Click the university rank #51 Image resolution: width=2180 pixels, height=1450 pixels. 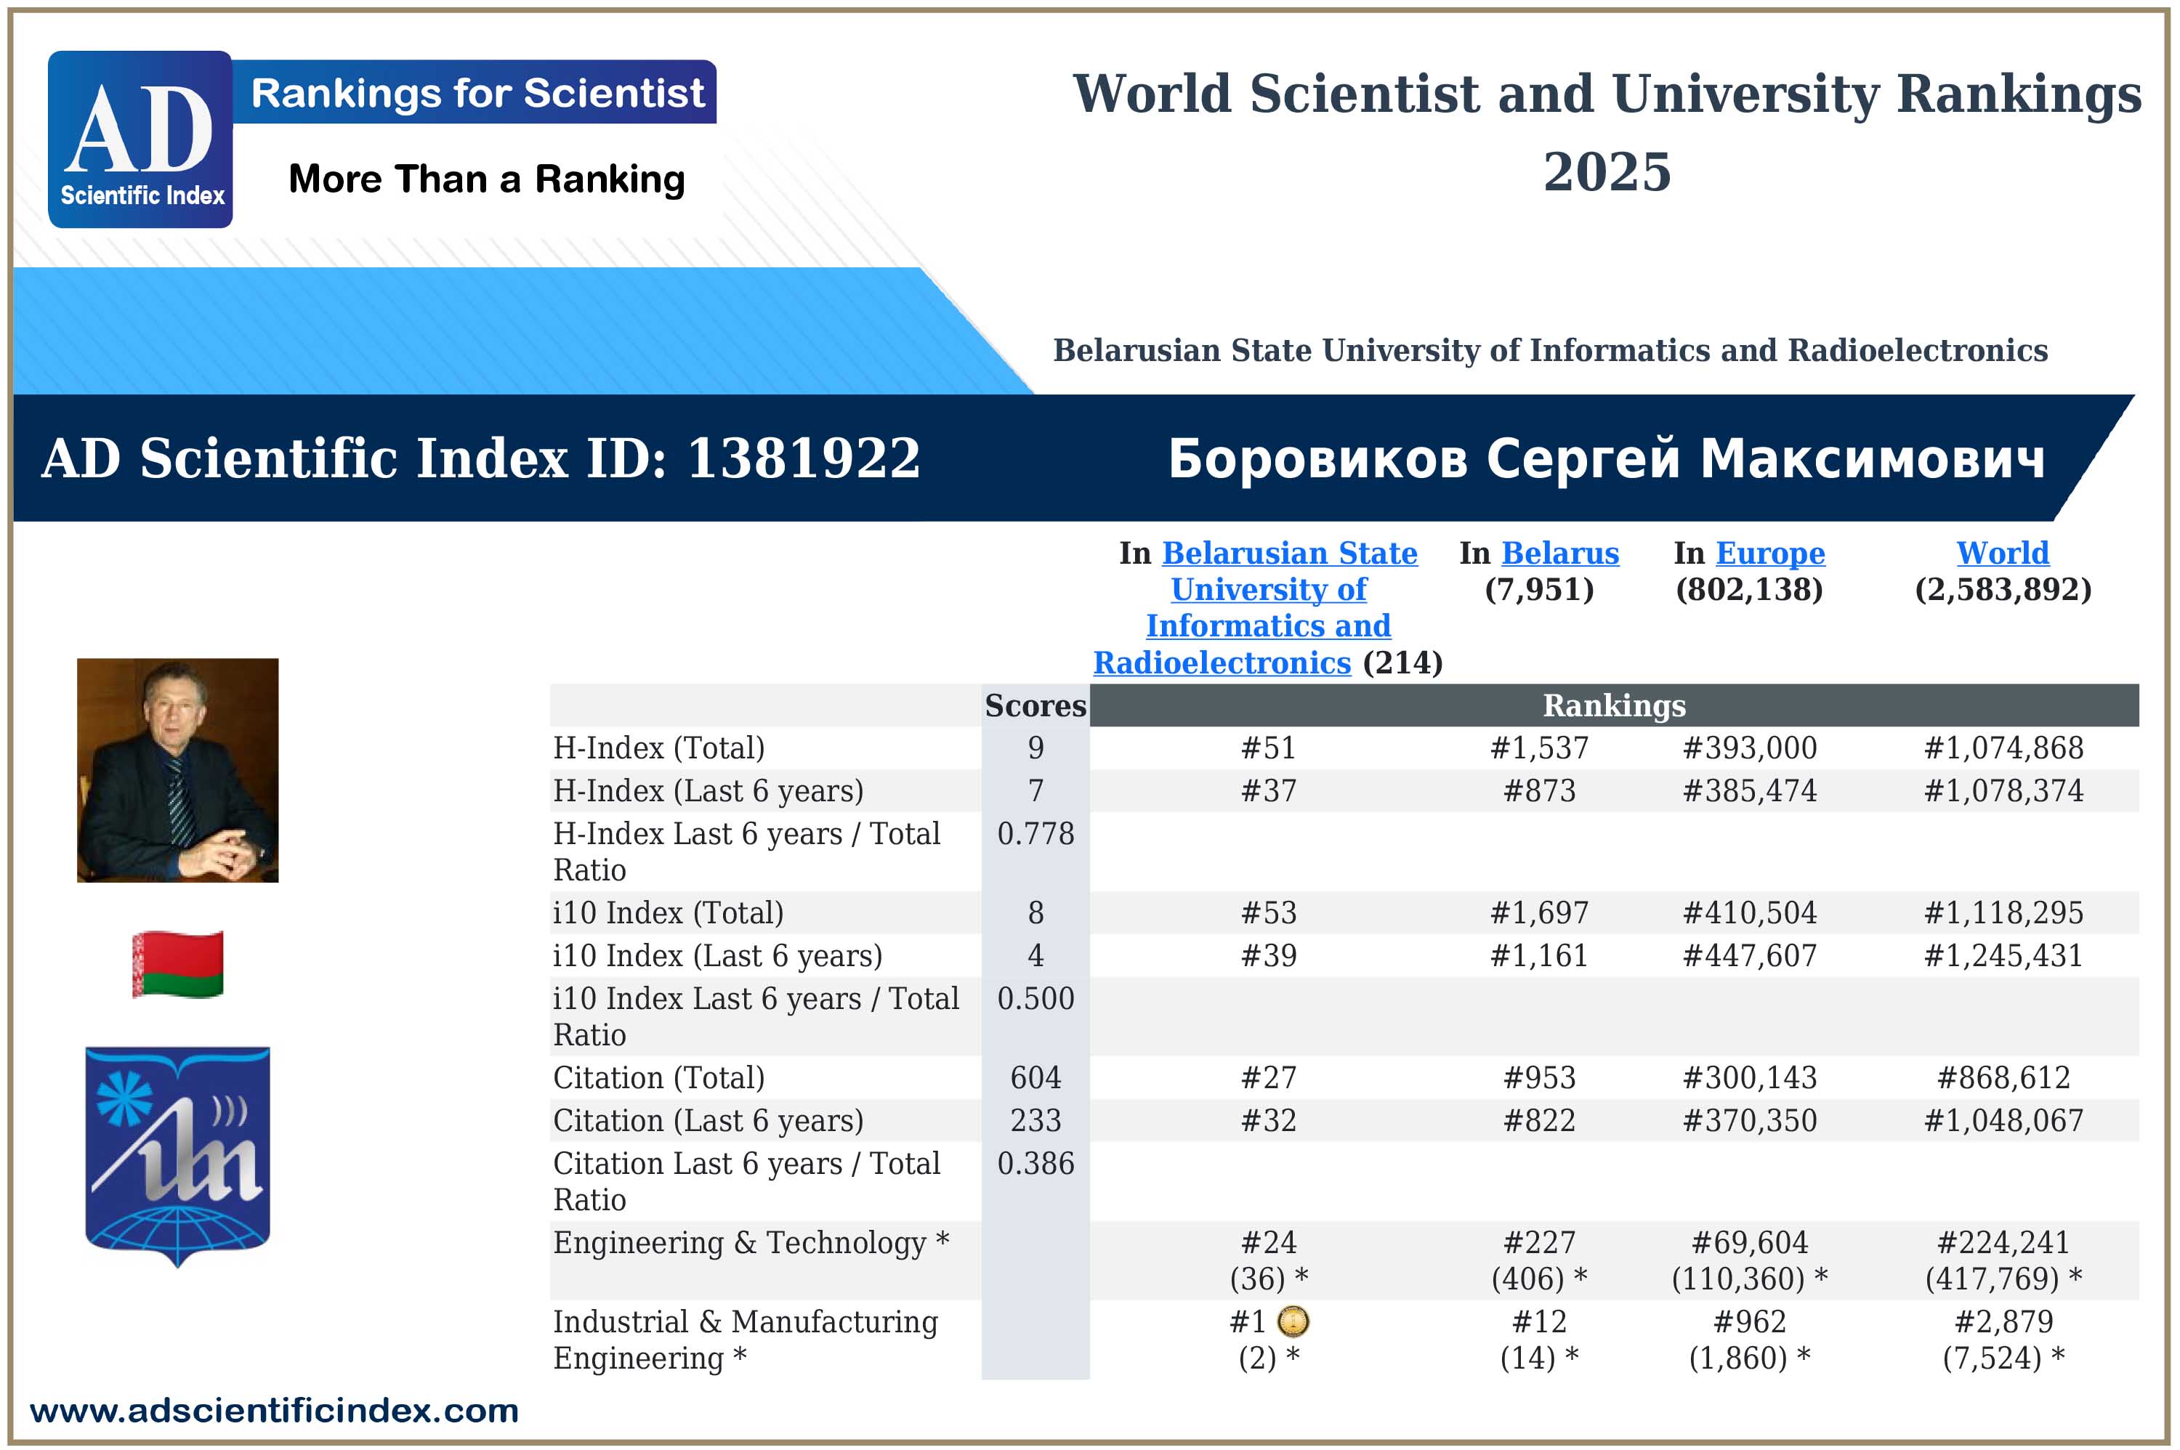1268,748
